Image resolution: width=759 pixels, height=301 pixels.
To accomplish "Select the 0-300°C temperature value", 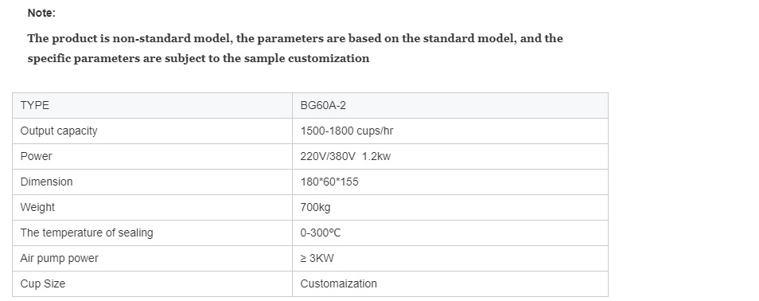I will tap(321, 233).
